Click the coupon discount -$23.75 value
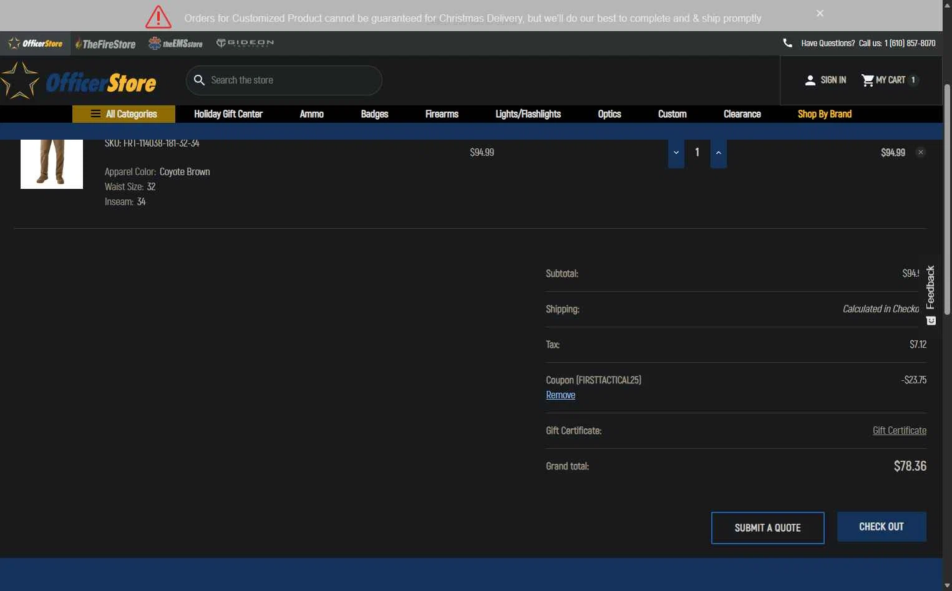Image resolution: width=952 pixels, height=591 pixels. [914, 380]
